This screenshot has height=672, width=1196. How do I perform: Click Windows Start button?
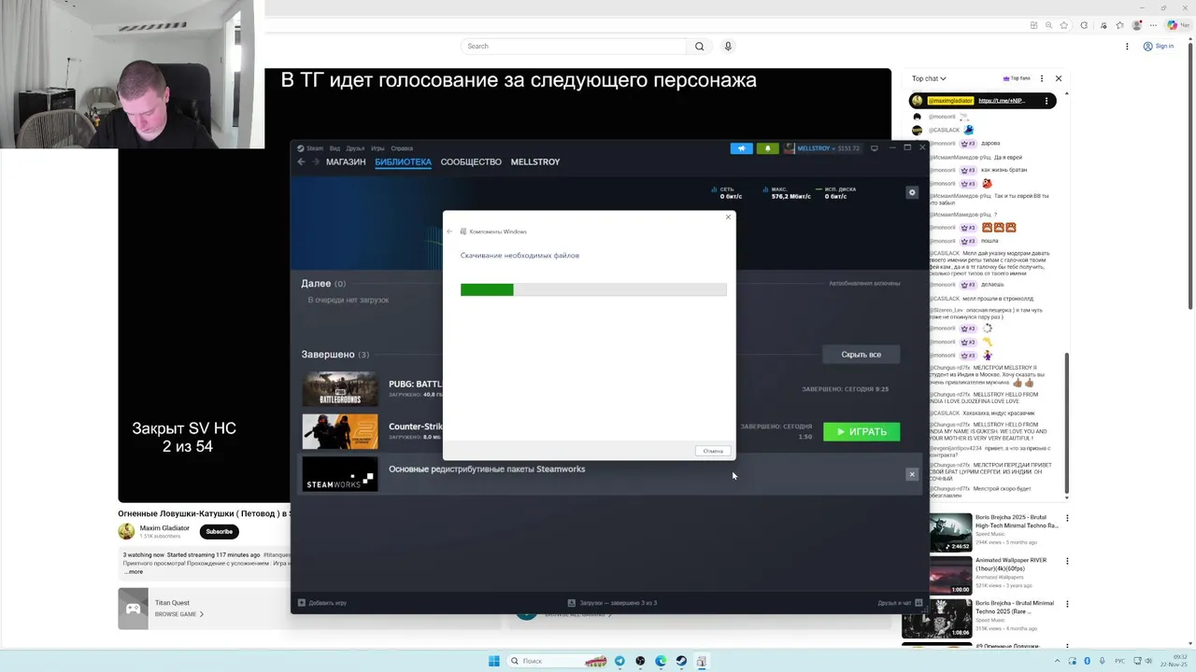493,661
